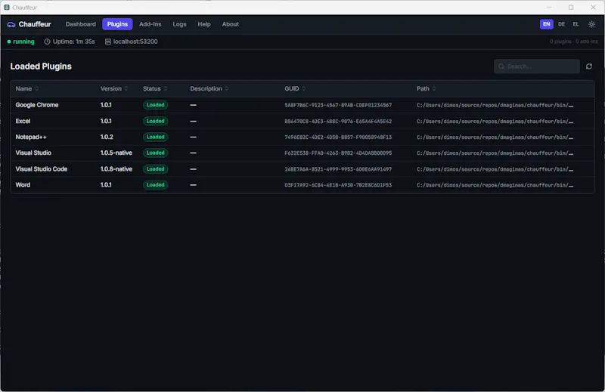Open the Logs tab
Viewport: 605px width, 392px height.
point(179,24)
